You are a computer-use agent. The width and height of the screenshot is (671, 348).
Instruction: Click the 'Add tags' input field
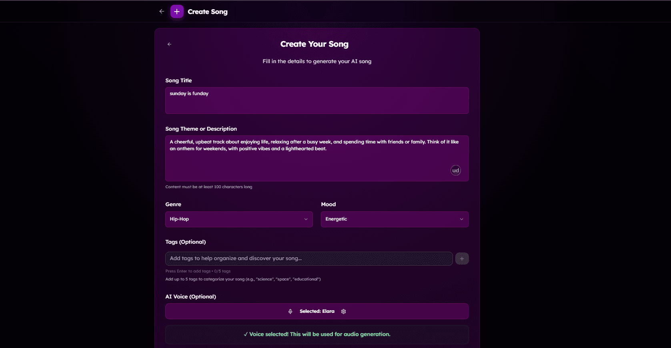point(308,259)
